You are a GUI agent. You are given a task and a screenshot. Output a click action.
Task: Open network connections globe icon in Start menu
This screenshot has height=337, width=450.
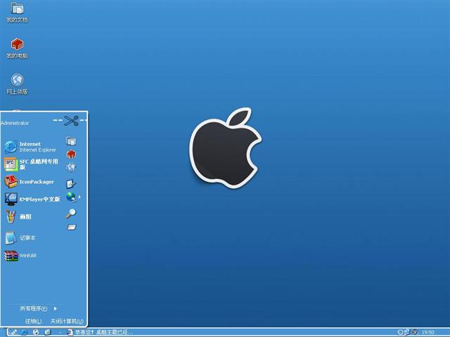[x=71, y=197]
